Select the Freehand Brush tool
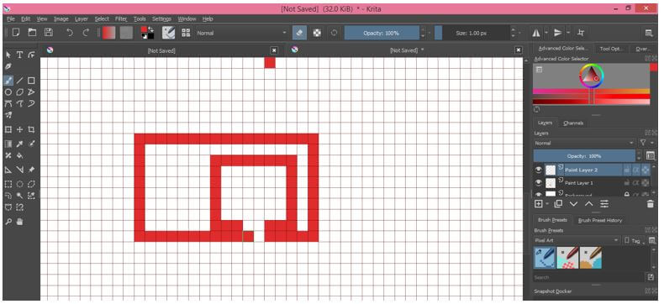 tap(8, 81)
